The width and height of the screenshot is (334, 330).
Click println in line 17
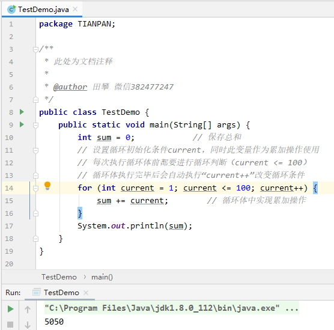point(147,226)
